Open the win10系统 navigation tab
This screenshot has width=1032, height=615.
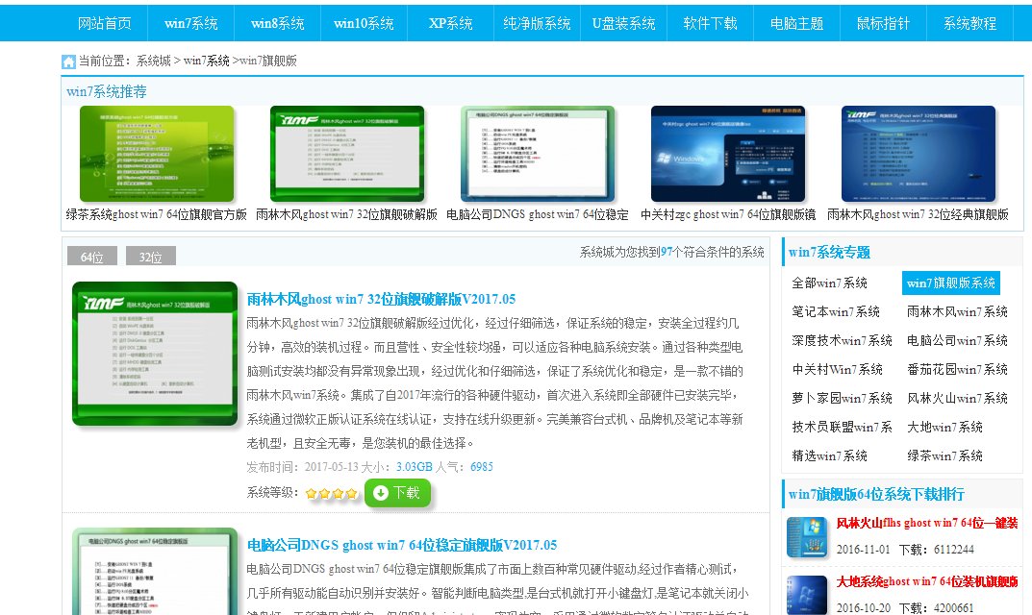(365, 22)
